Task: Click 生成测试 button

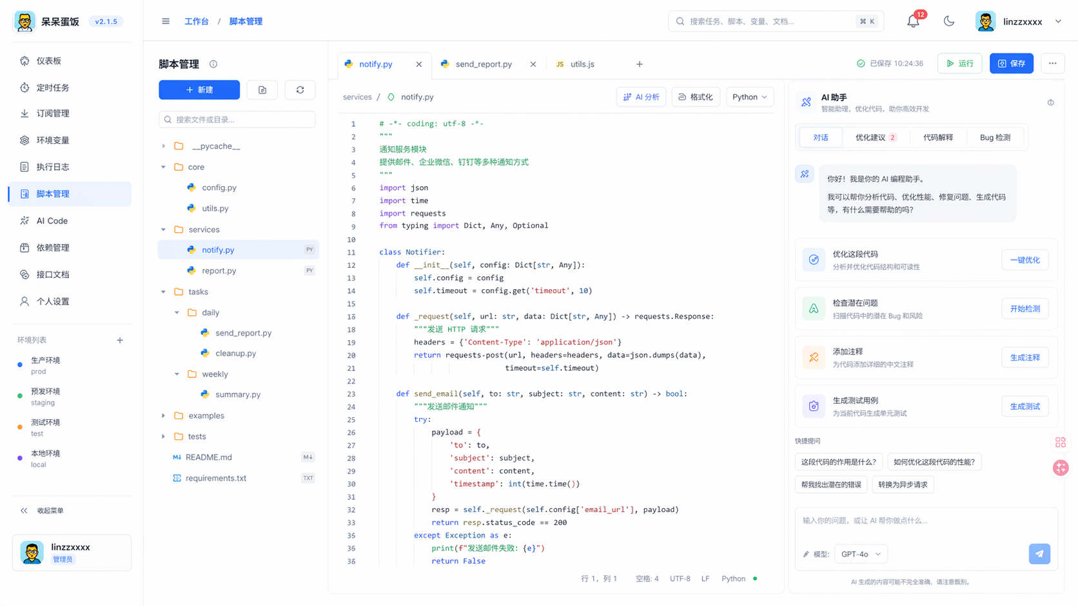Action: (1024, 406)
